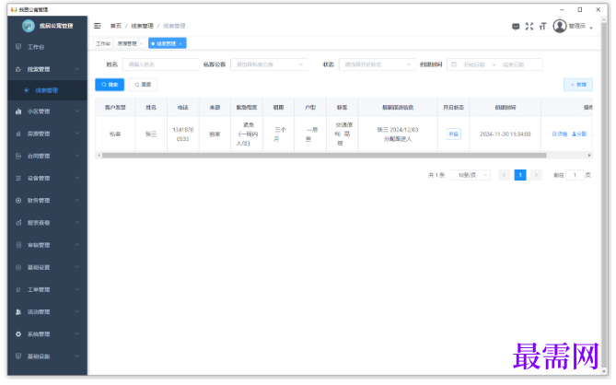Image resolution: width=616 pixels, height=385 pixels.
Task: Click the 系统管理 gear icon
Action: pos(18,334)
